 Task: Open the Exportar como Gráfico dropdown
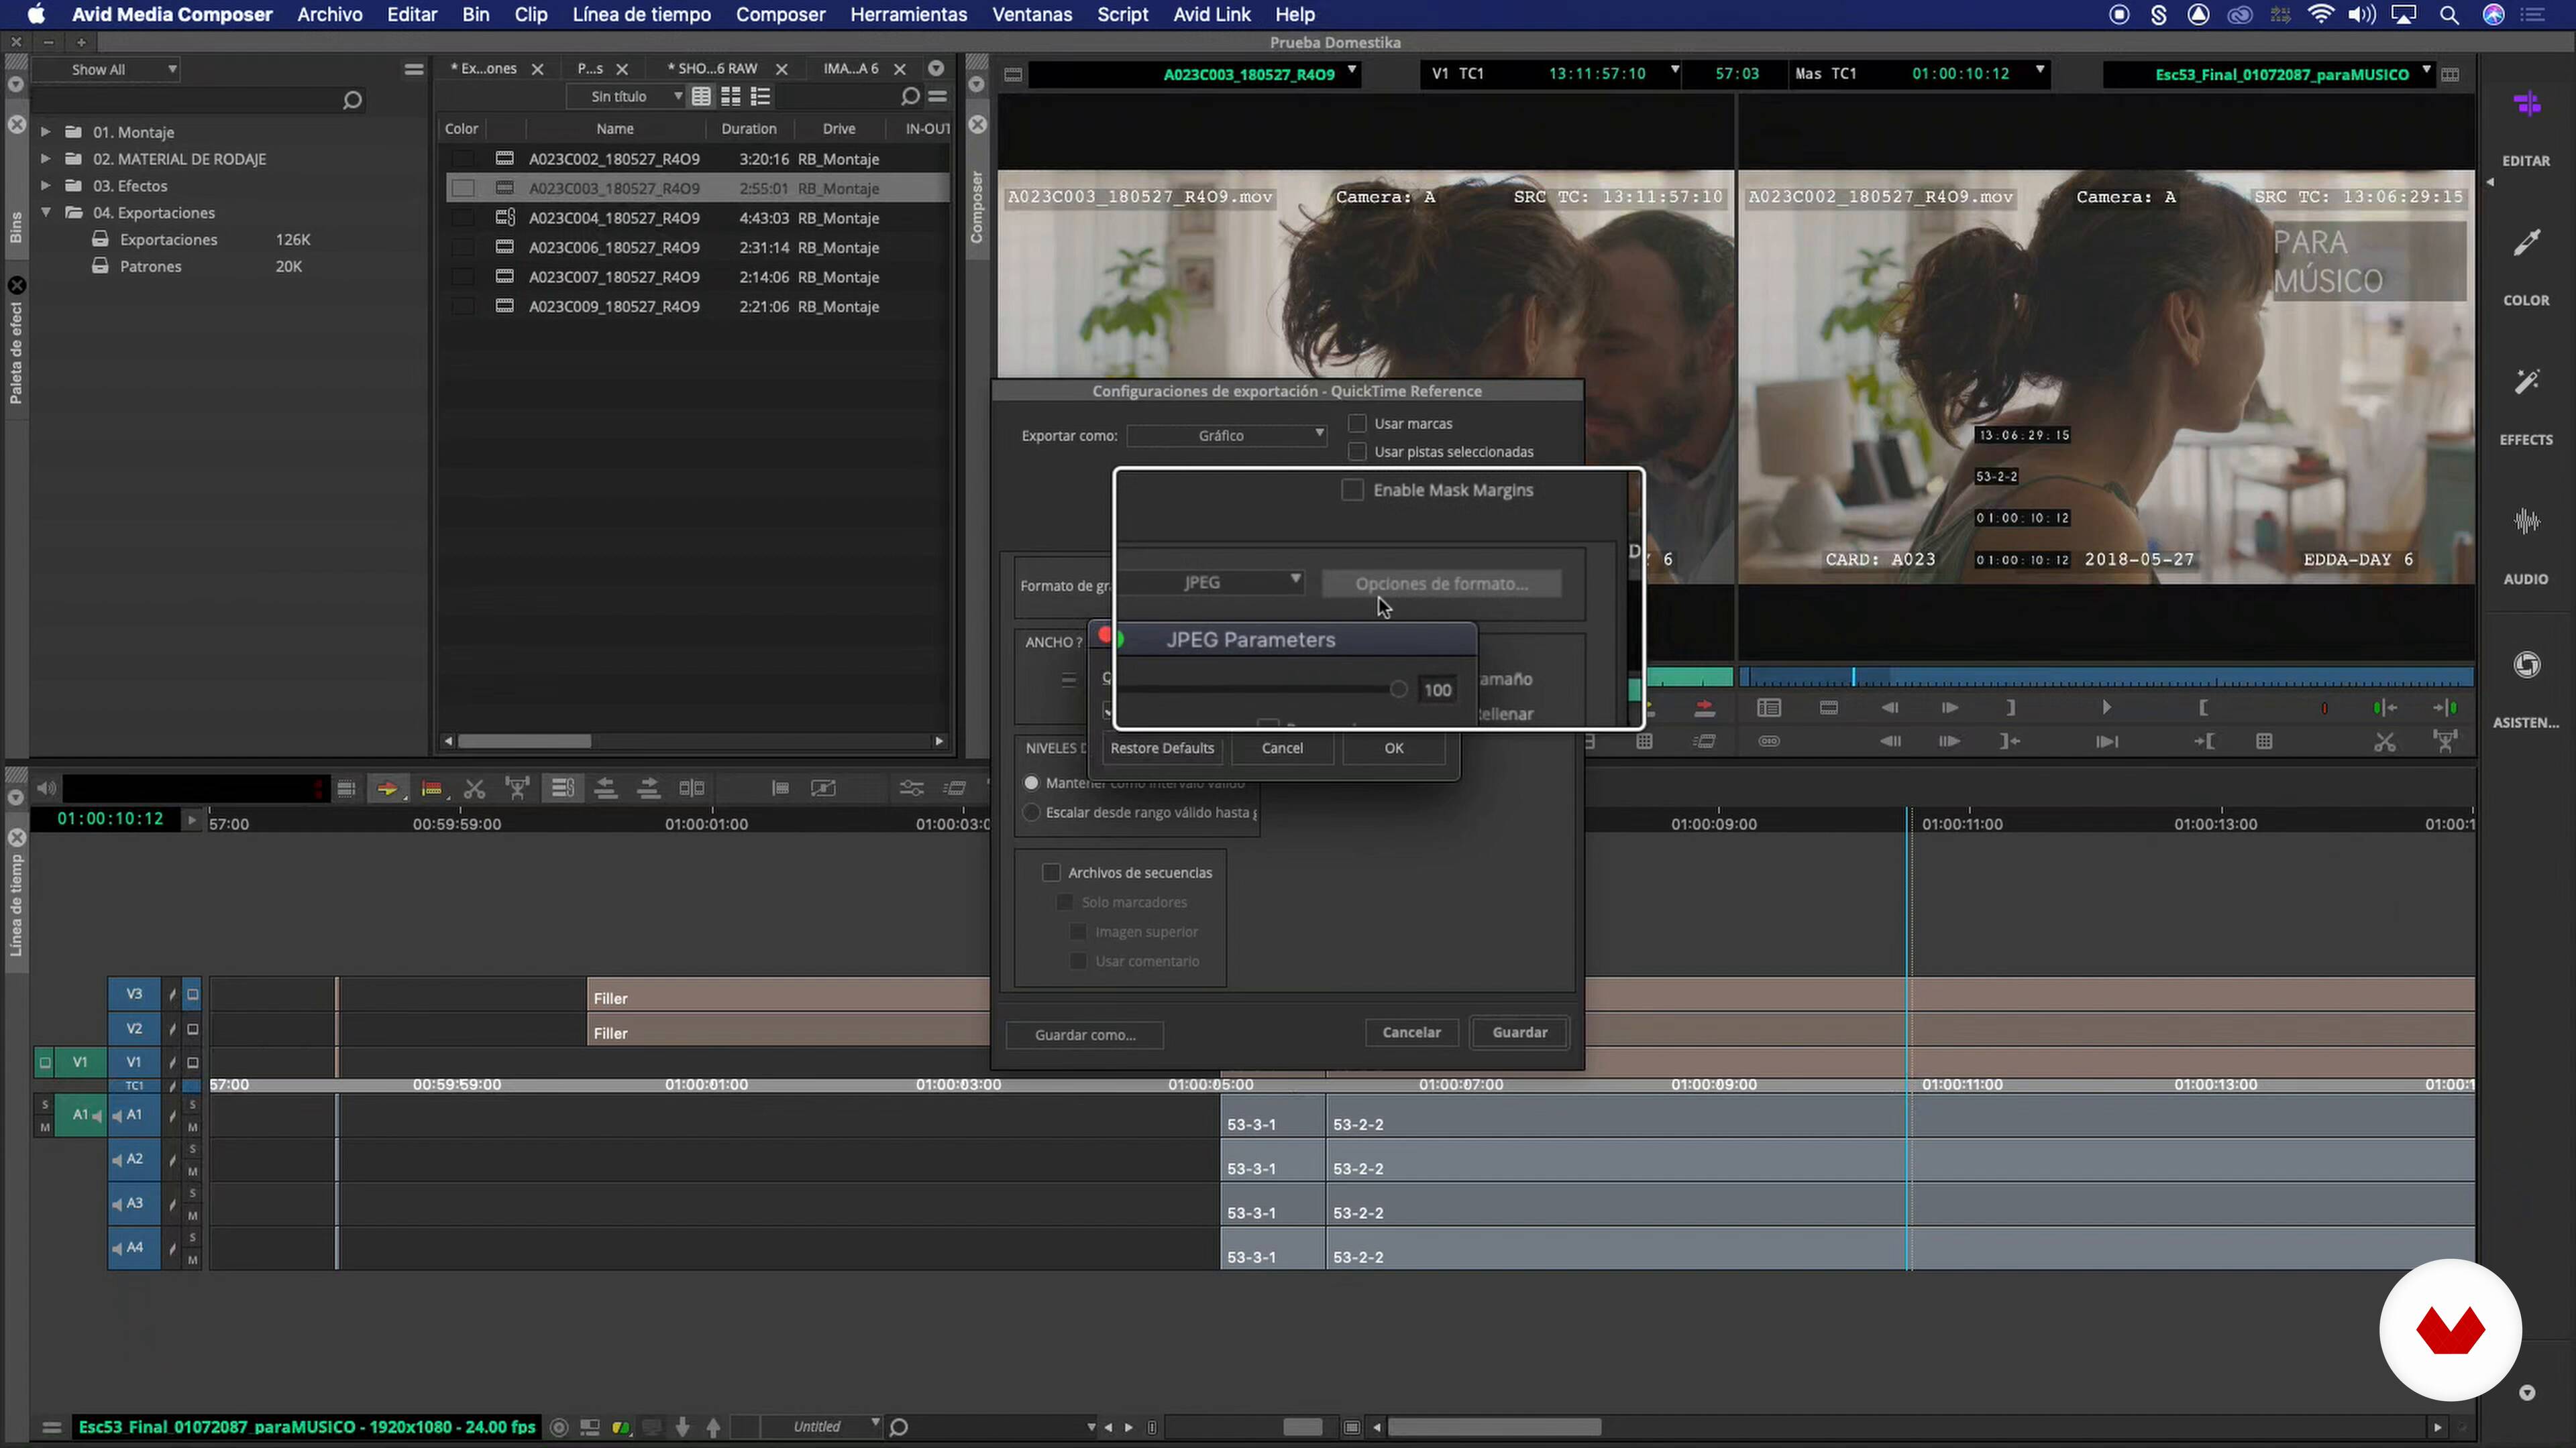(x=1227, y=436)
